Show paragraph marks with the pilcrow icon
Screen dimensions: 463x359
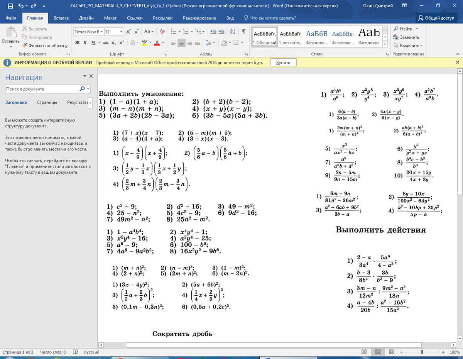243,32
